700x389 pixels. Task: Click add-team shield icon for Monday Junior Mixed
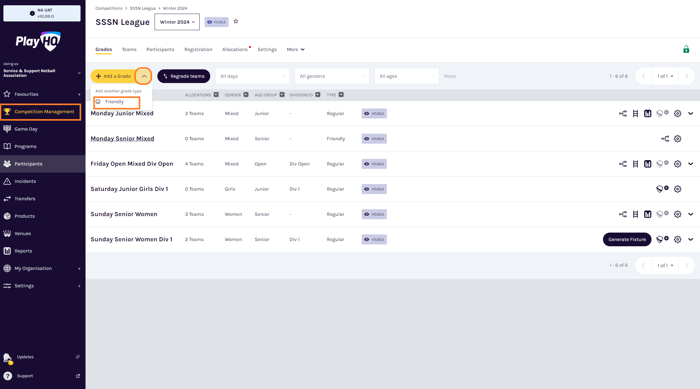tap(662, 113)
